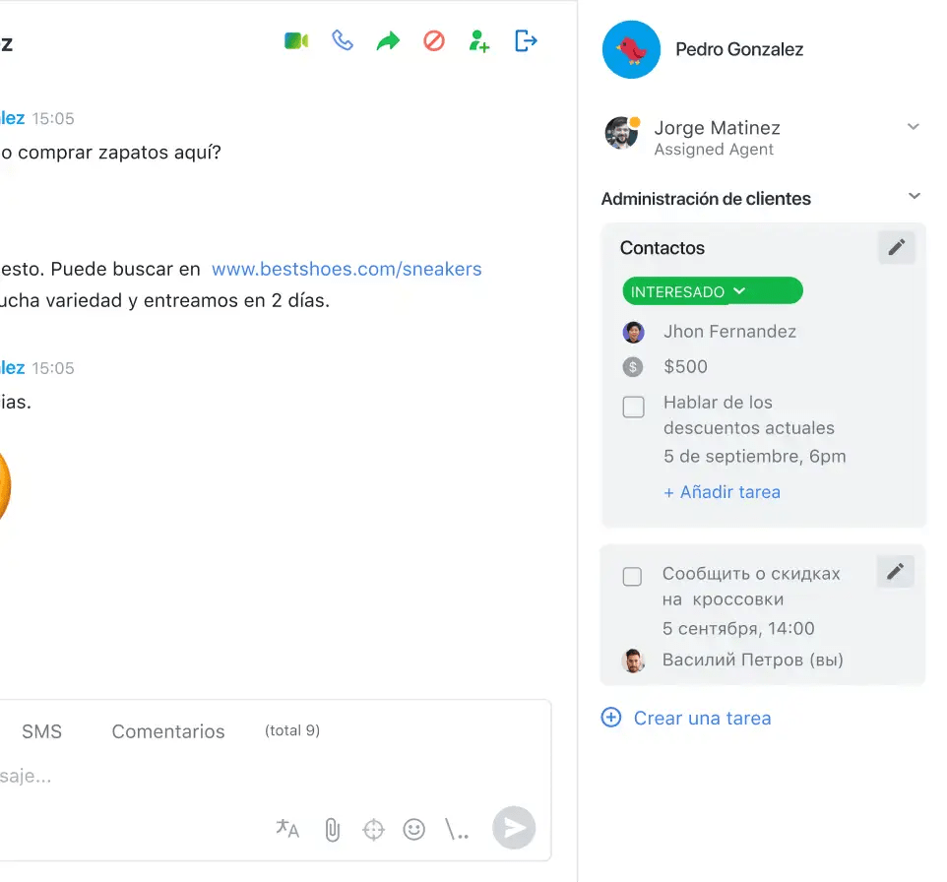Attach a file with the paperclip icon
This screenshot has width=947, height=882.
[332, 830]
